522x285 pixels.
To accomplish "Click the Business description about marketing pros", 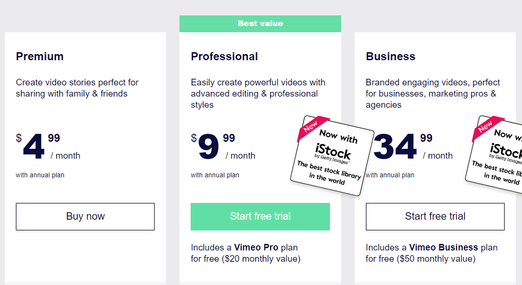I will pyautogui.click(x=433, y=93).
